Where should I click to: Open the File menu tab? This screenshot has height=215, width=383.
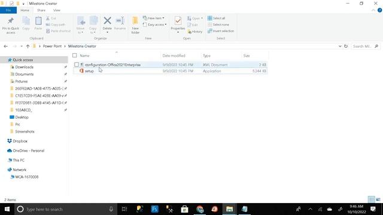(x=8, y=10)
